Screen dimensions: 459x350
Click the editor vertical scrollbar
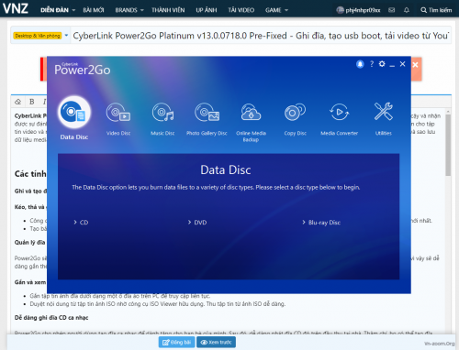[x=448, y=145]
